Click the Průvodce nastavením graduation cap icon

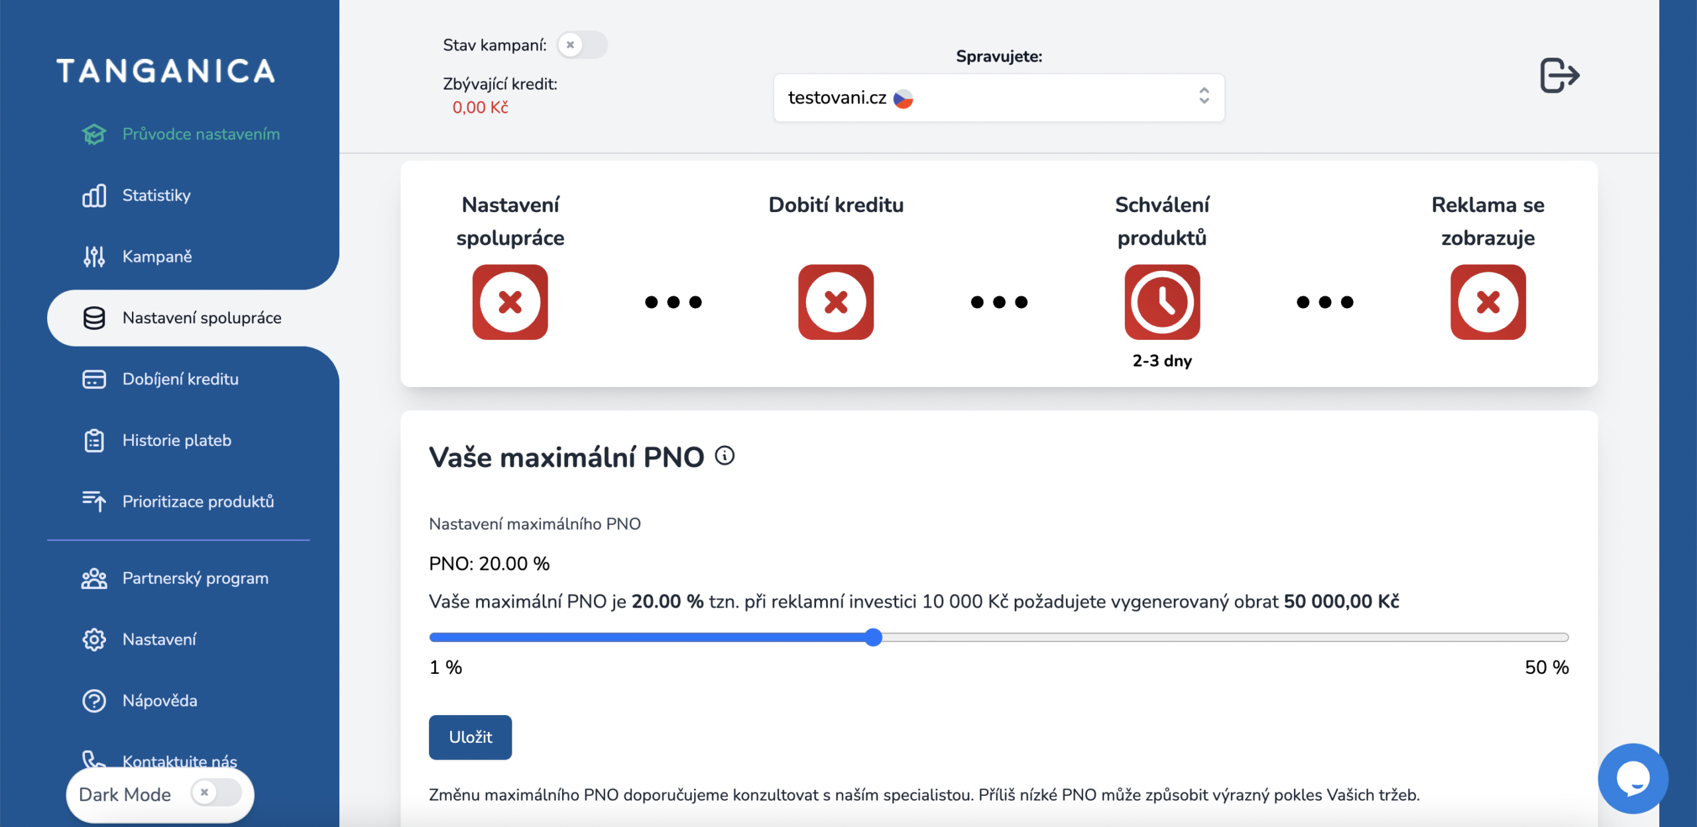coord(93,135)
